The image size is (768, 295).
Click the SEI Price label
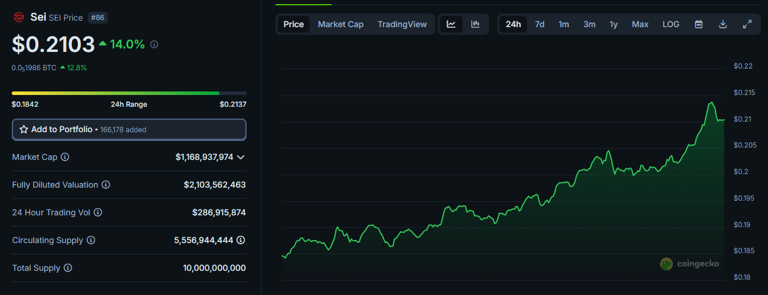click(65, 18)
